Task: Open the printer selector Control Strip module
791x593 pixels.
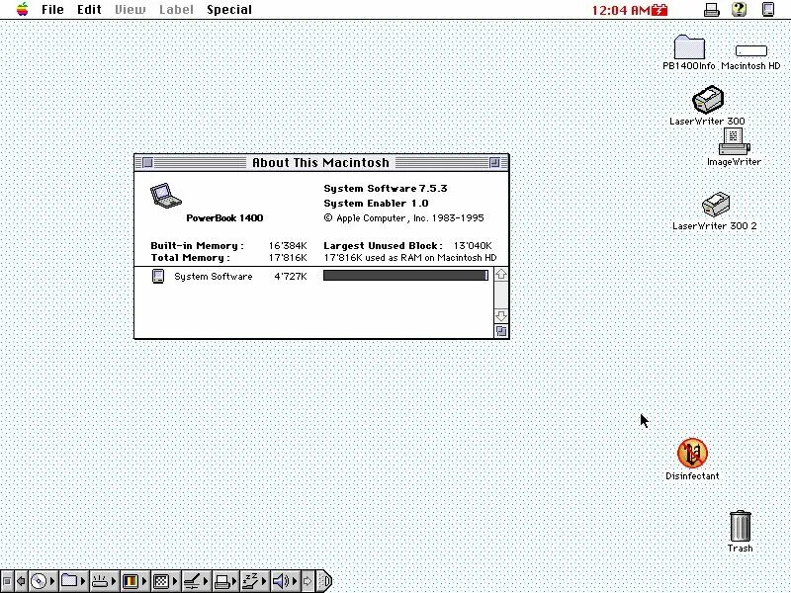Action: pyautogui.click(x=225, y=581)
